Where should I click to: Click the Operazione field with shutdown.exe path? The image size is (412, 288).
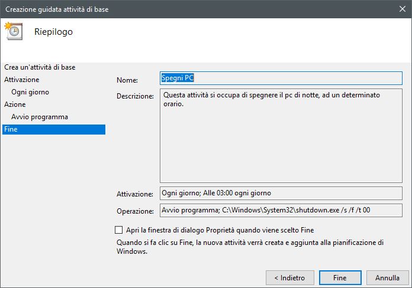(x=281, y=210)
